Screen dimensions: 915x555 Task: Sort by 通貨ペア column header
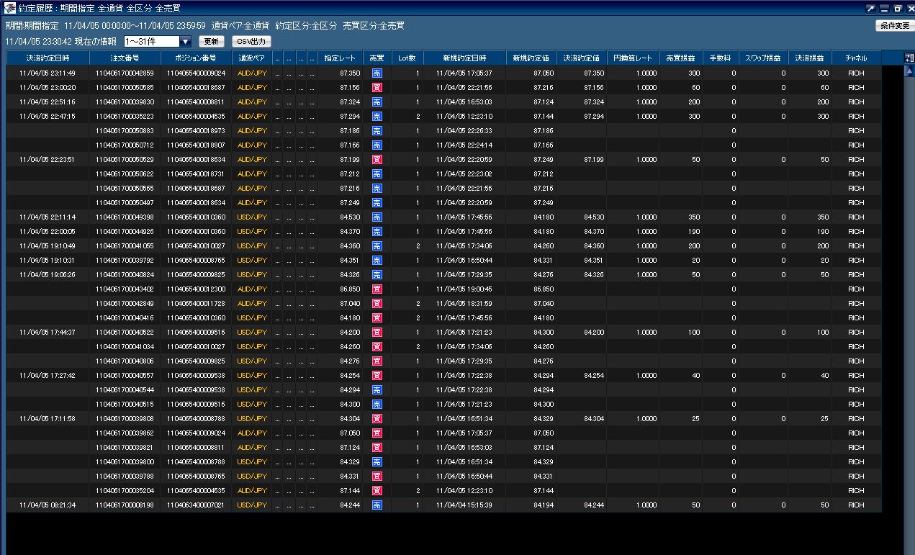pyautogui.click(x=252, y=58)
